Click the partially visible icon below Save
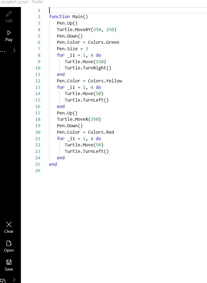The width and height of the screenshot is (207, 283). pos(3,281)
